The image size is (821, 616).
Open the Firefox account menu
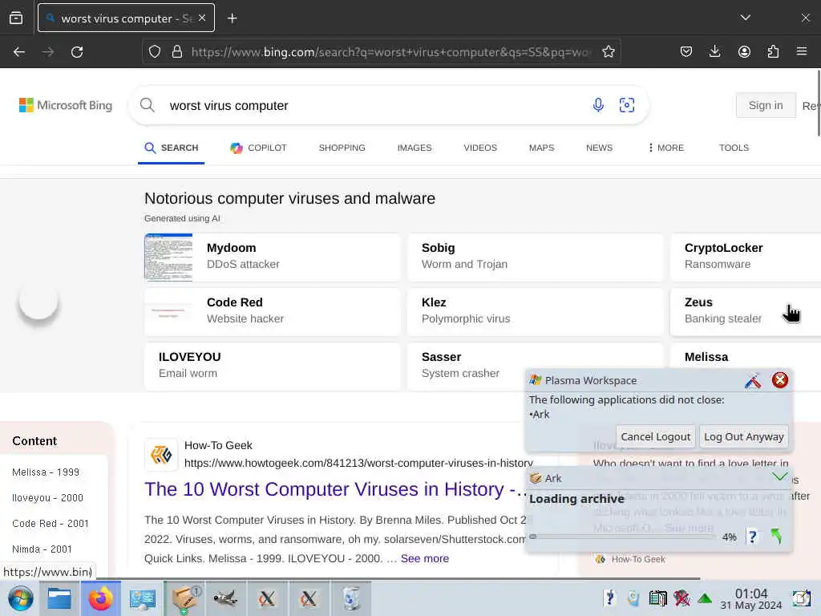[744, 52]
